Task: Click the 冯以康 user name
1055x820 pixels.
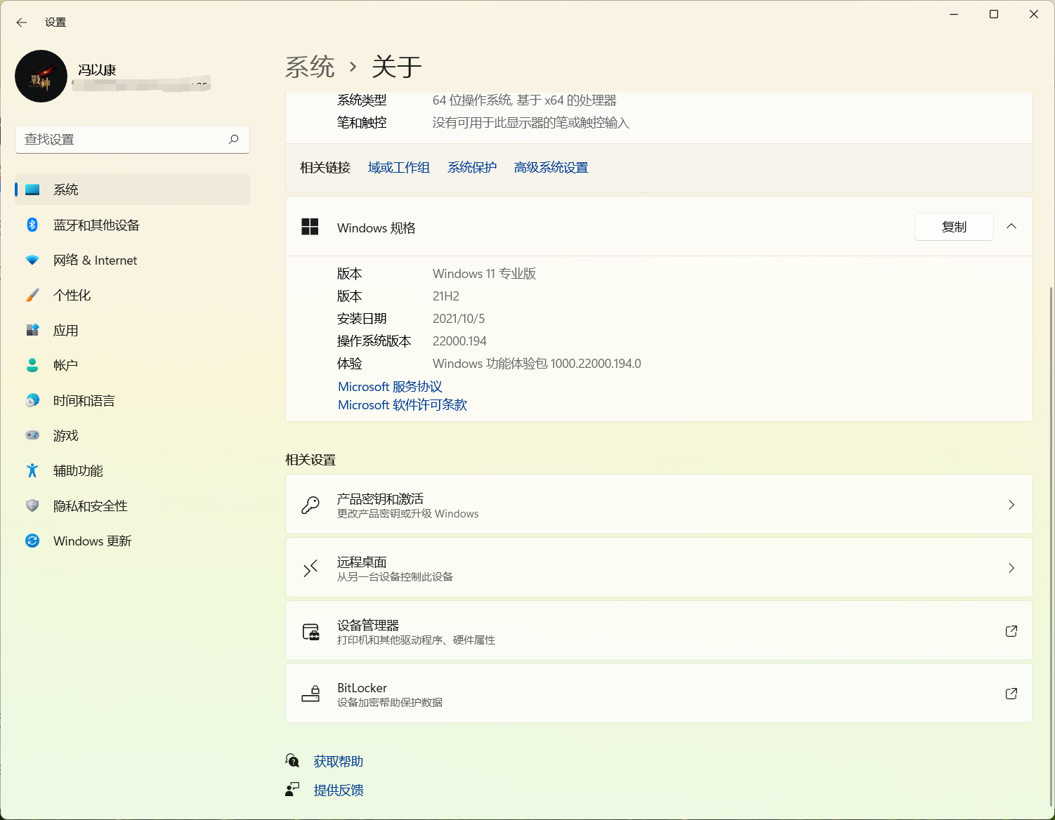Action: [x=97, y=70]
